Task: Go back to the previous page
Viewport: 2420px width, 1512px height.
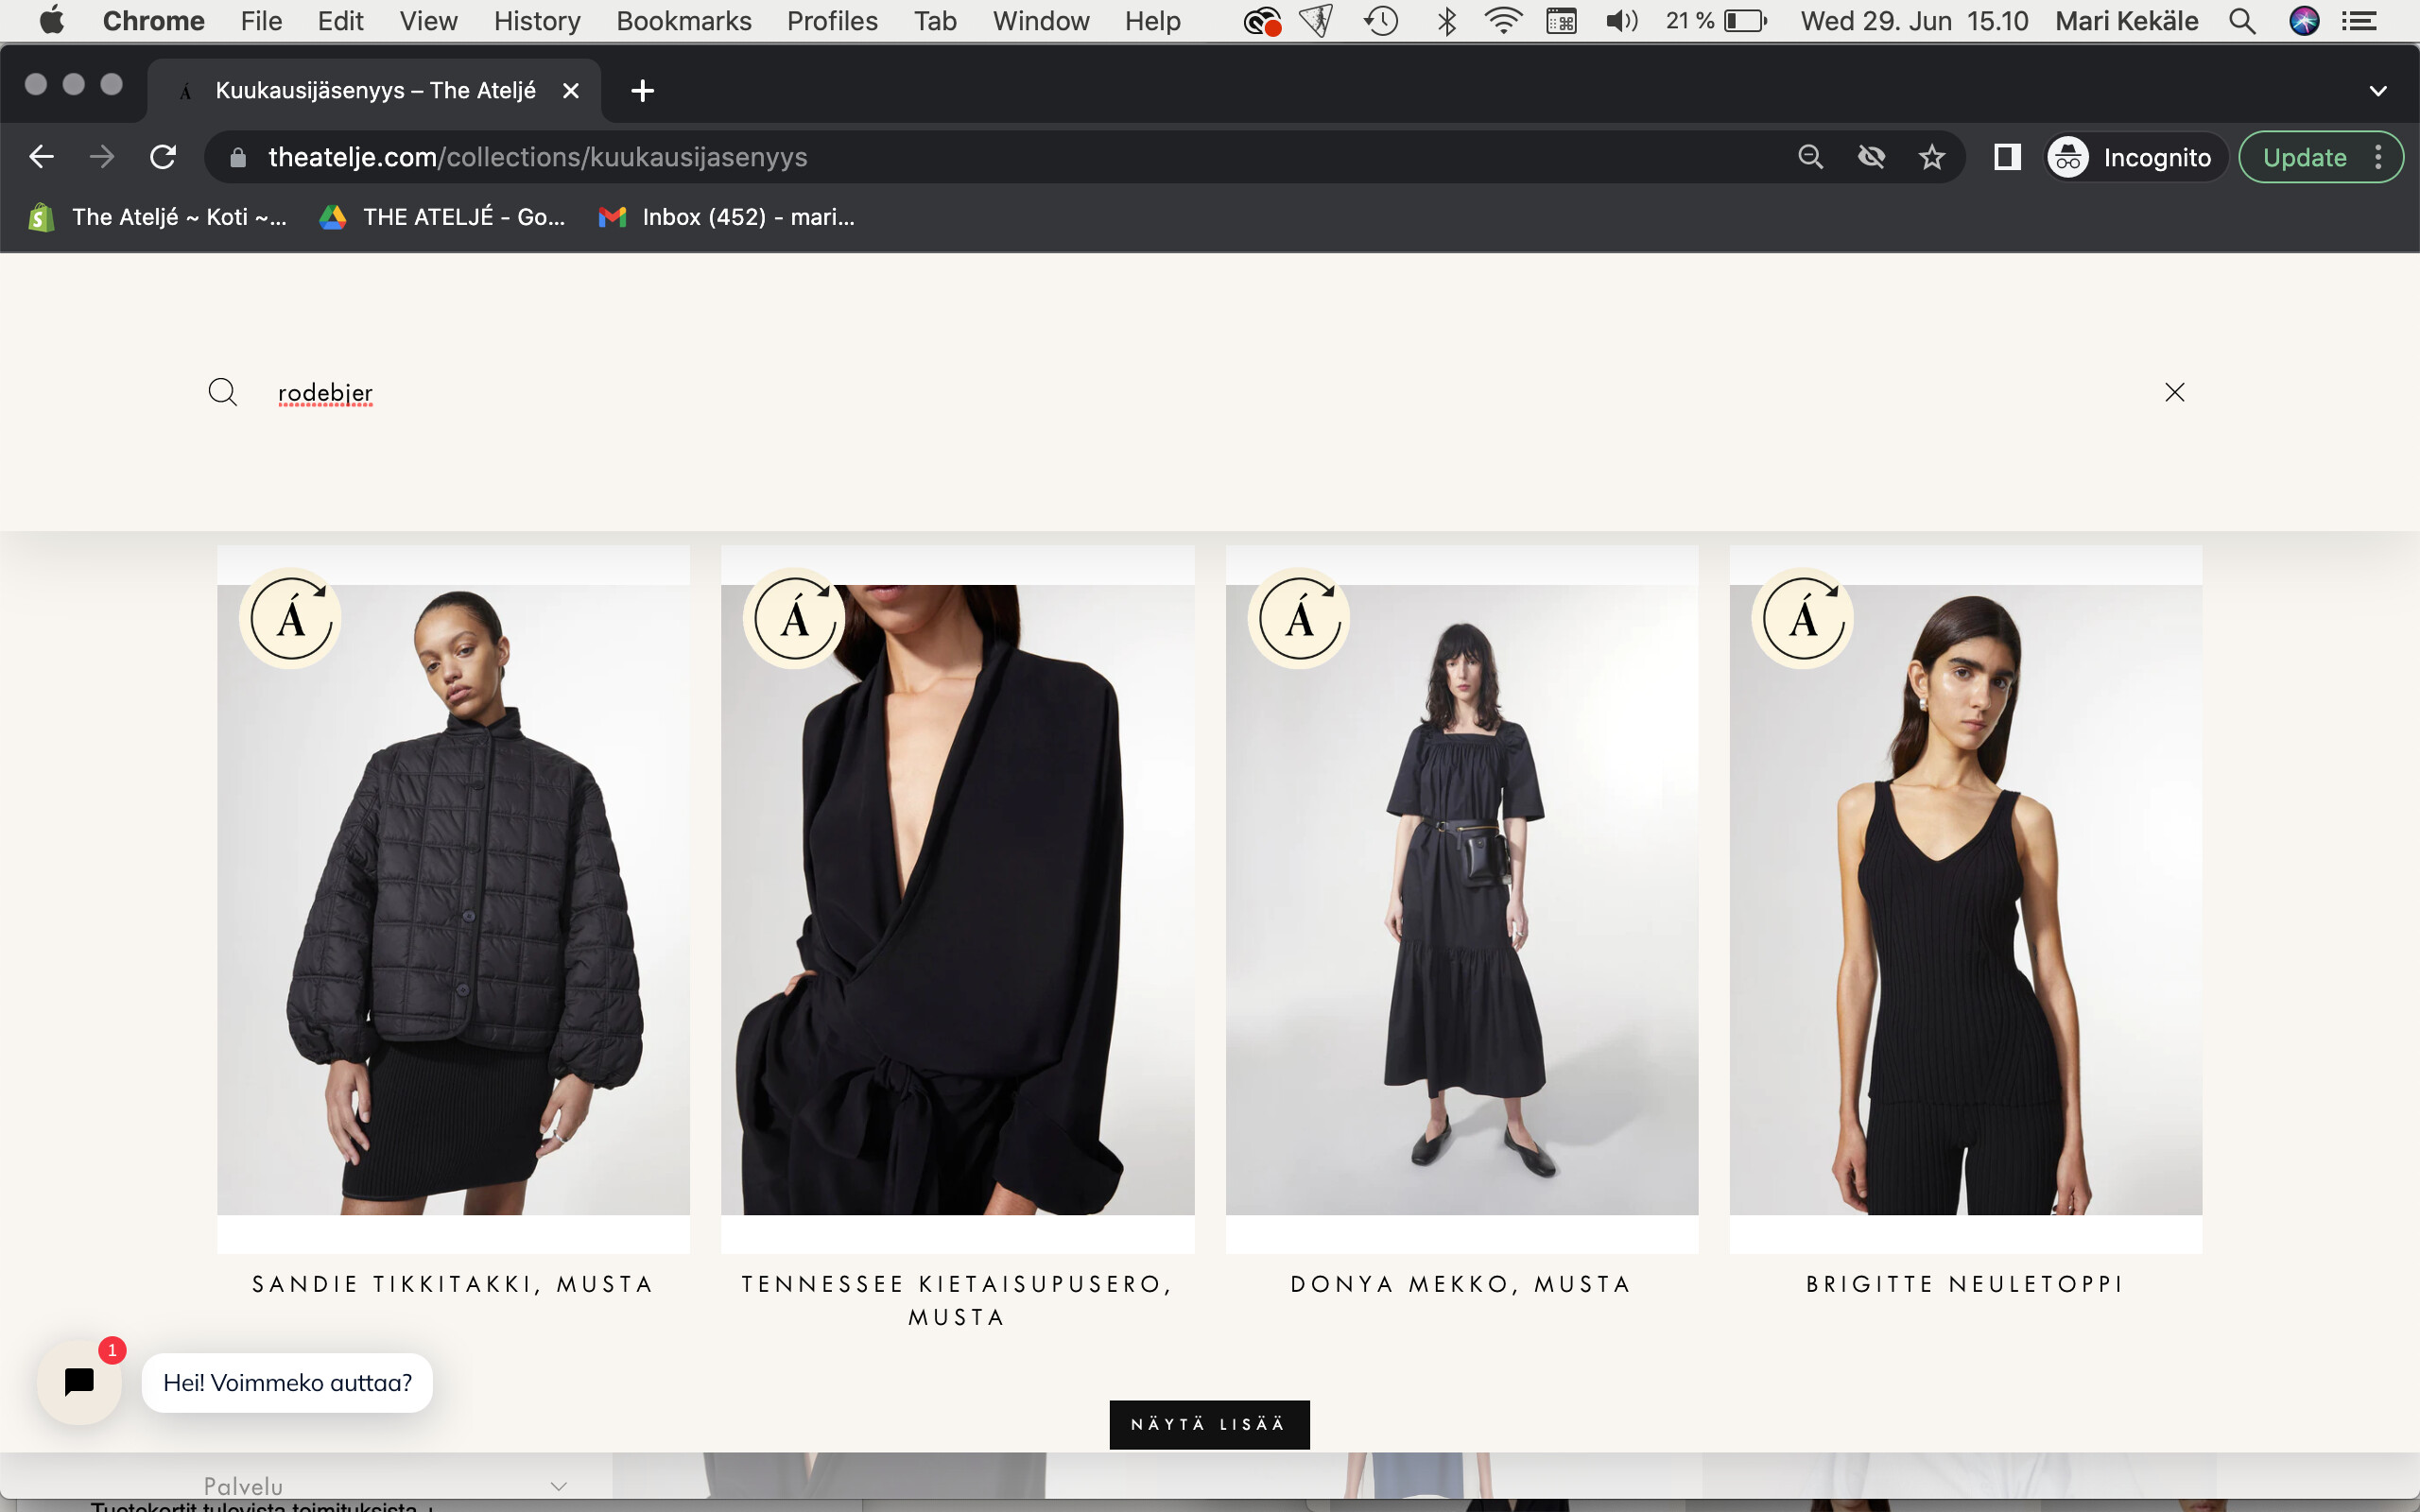Action: pyautogui.click(x=41, y=157)
